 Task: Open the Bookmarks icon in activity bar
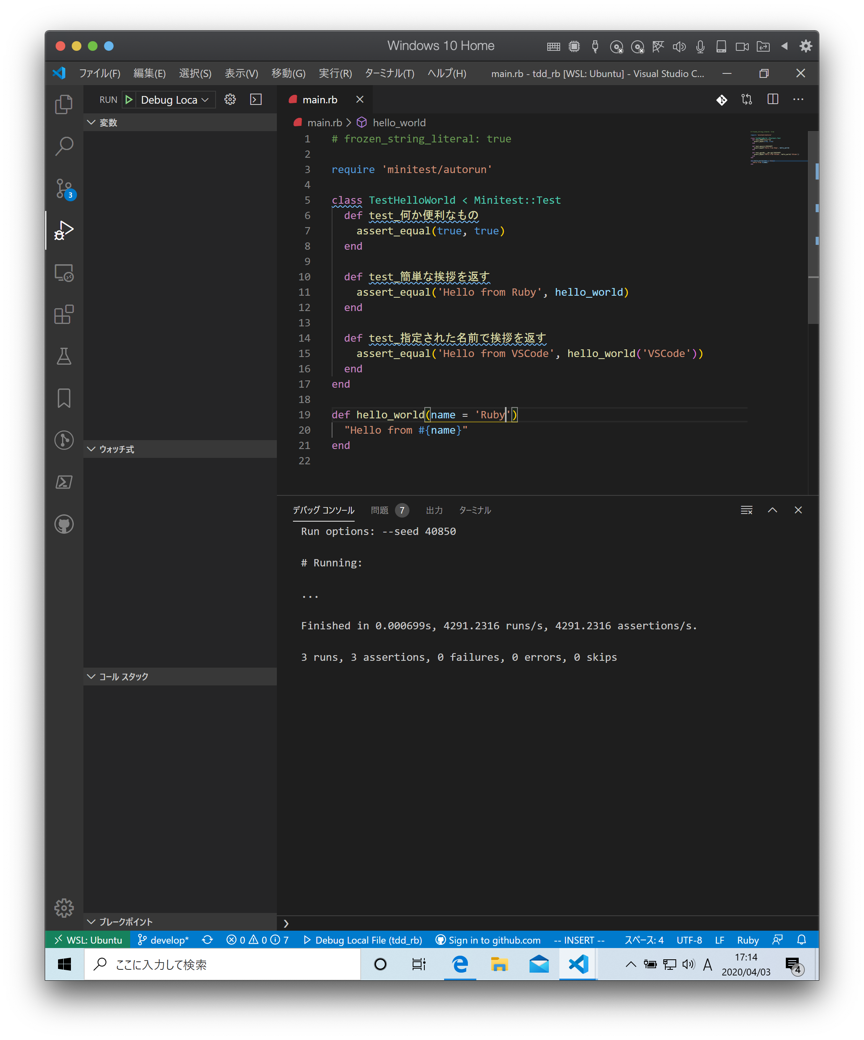point(64,398)
